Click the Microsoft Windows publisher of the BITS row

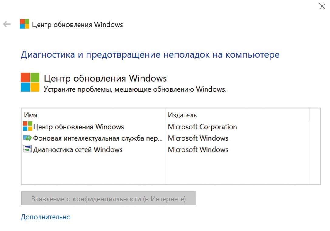coord(198,138)
